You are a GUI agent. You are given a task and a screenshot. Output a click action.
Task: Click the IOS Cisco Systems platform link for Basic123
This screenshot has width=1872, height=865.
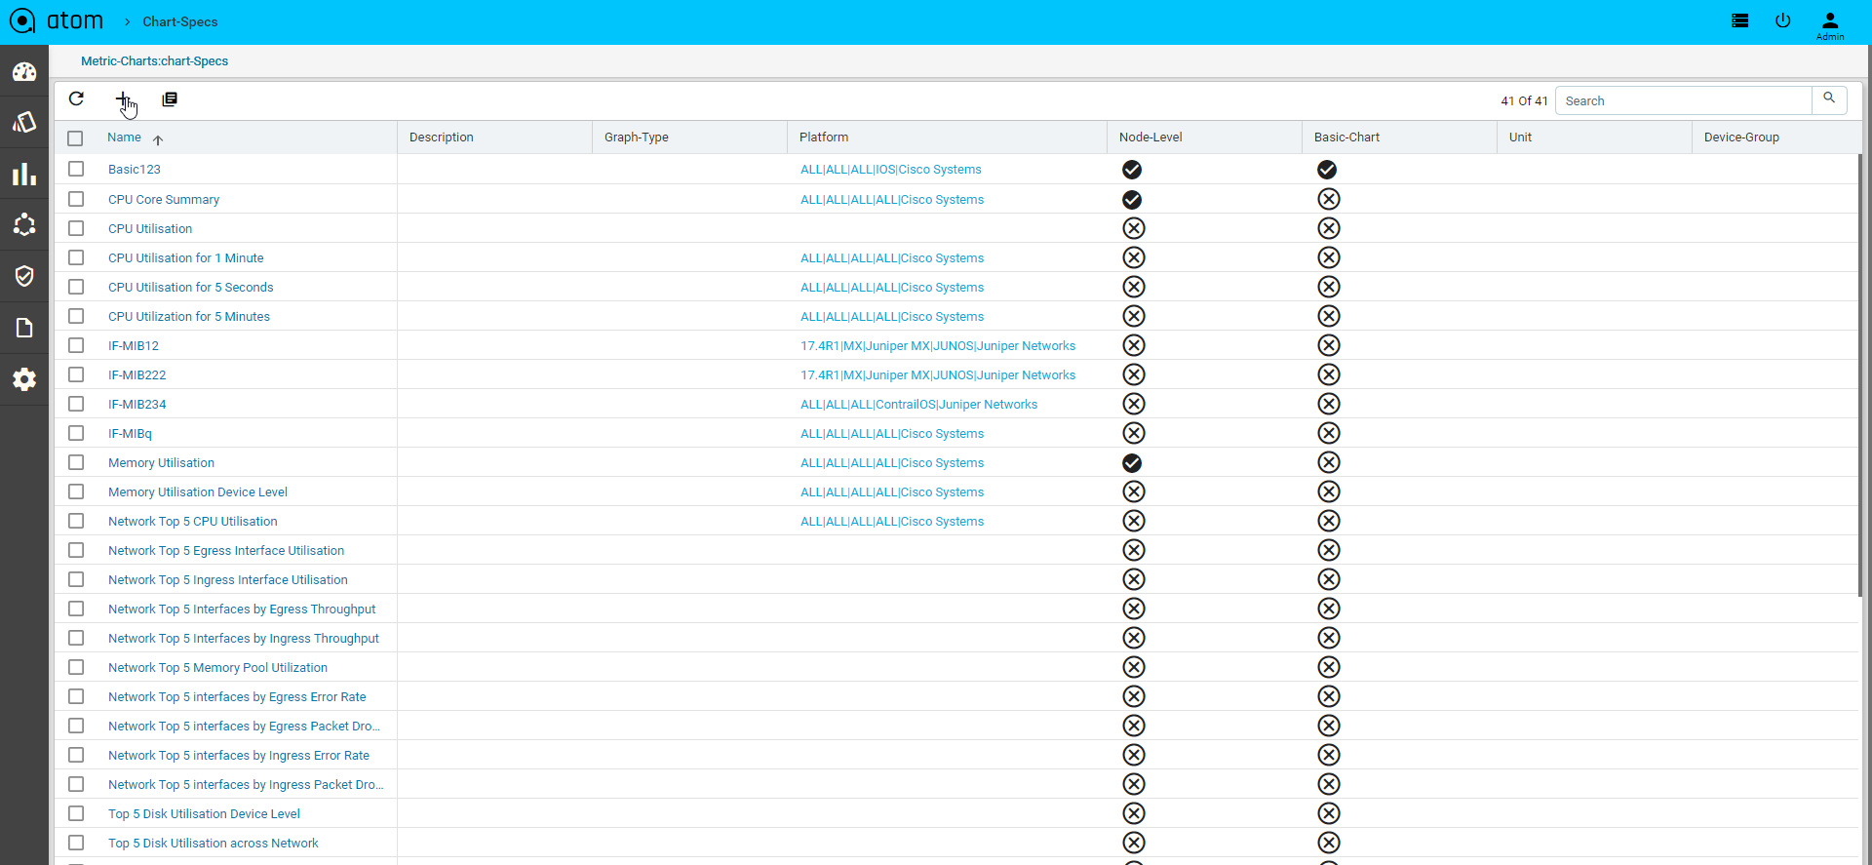point(891,169)
